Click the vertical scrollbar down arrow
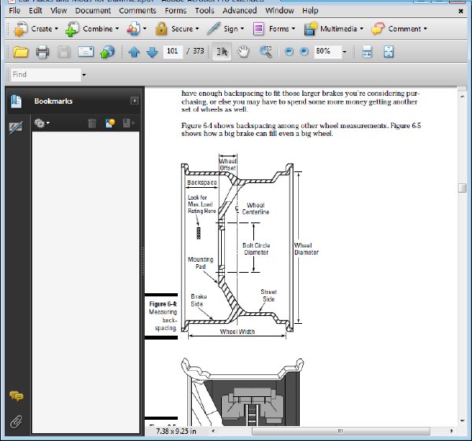 click(462, 421)
